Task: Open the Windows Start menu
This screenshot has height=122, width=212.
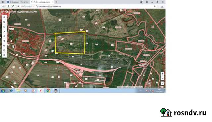Action: [x=3, y=91]
